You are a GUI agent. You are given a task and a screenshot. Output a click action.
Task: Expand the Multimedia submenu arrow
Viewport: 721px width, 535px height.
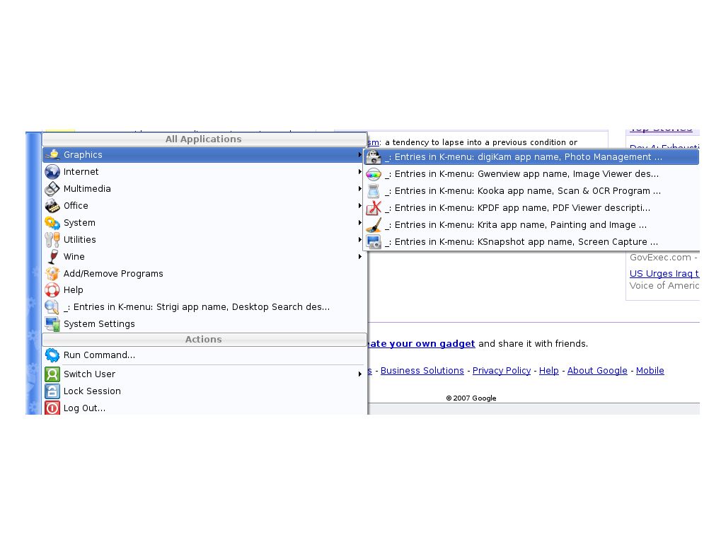[360, 189]
